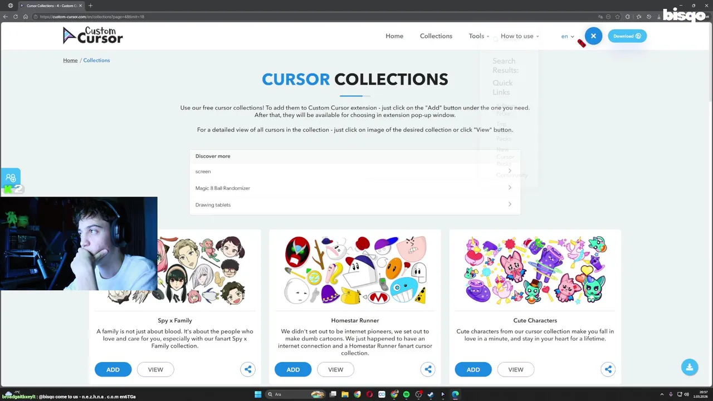Open the browser history icon
Screen dimensions: 713x401
649,17
